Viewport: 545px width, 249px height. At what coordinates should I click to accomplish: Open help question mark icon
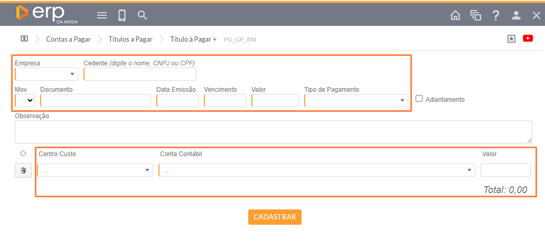(x=495, y=15)
